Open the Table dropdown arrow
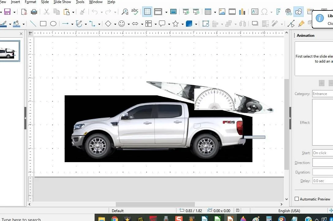Screen dimensions: 333x221 215,12
